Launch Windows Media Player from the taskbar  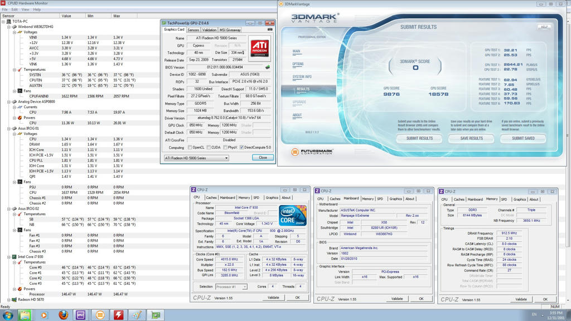(44, 315)
